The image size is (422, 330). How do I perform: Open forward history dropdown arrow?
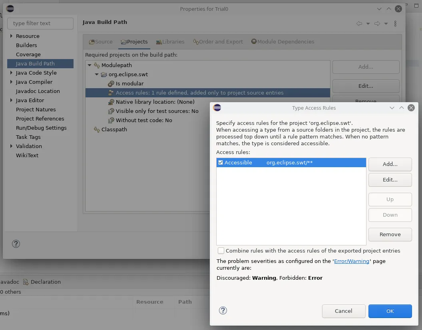coord(386,24)
